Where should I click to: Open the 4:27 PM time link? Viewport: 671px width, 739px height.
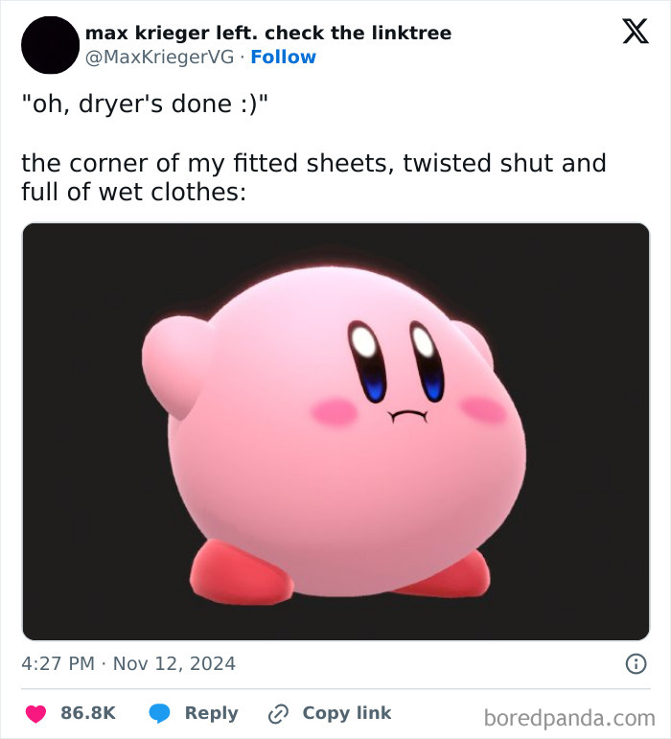[x=57, y=663]
